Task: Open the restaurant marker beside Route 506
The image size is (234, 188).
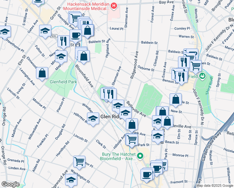Action: click(64, 41)
